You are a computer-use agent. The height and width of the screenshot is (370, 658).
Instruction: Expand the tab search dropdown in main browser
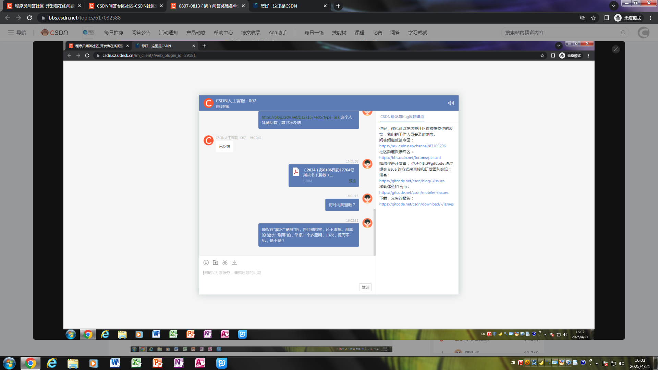pyautogui.click(x=614, y=6)
